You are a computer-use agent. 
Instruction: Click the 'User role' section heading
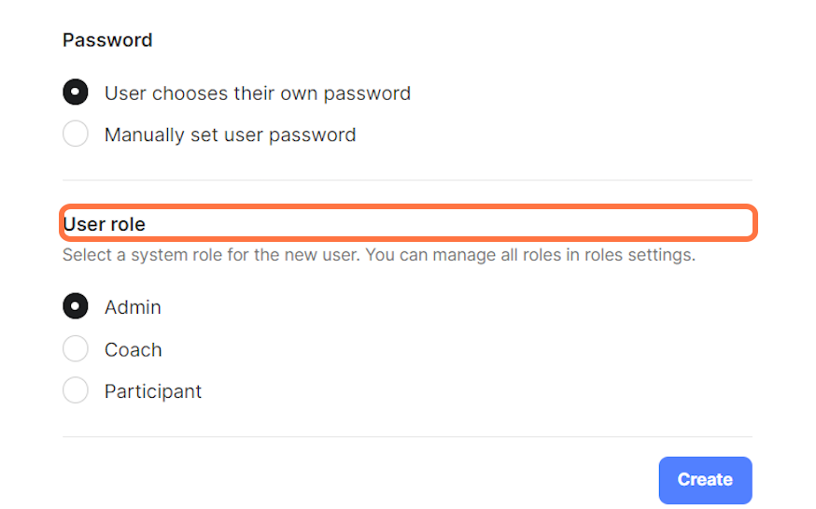pyautogui.click(x=105, y=224)
